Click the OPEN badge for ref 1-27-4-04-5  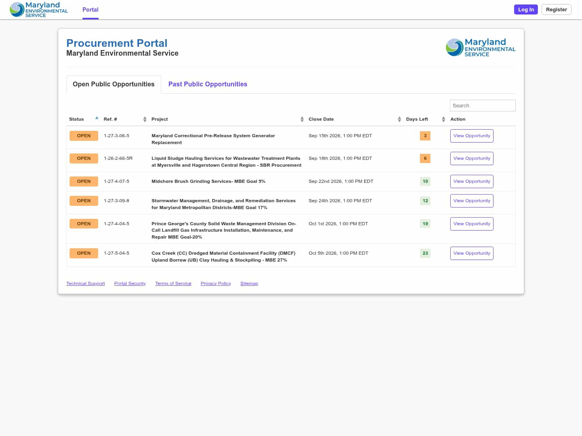(84, 224)
